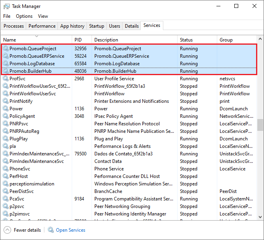Close the Task Manager window
The width and height of the screenshot is (264, 240).
pos(254,6)
